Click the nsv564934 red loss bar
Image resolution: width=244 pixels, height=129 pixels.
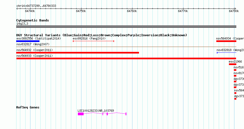click(226, 41)
